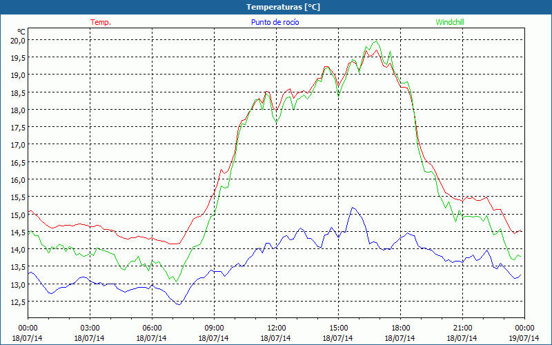Click the '°C' axis unit label
This screenshot has height=345, width=552.
point(21,31)
